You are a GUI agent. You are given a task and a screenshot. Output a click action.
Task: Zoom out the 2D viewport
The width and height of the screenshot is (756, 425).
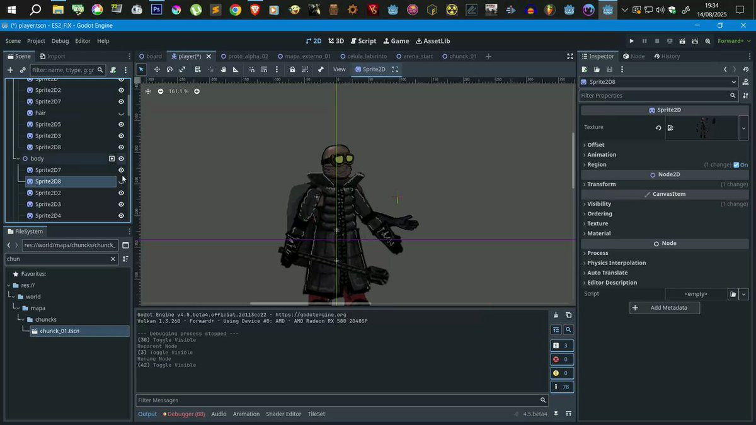click(160, 91)
